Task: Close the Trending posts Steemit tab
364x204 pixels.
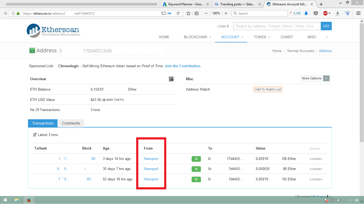Action: point(260,4)
